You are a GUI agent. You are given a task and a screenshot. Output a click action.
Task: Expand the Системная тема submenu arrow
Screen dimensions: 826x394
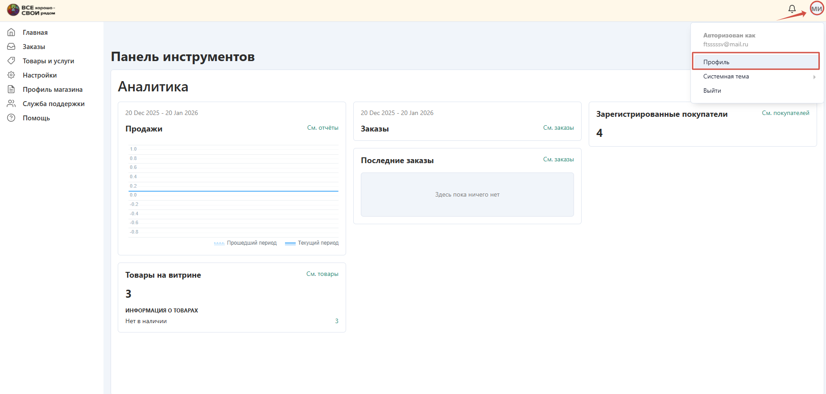click(814, 77)
